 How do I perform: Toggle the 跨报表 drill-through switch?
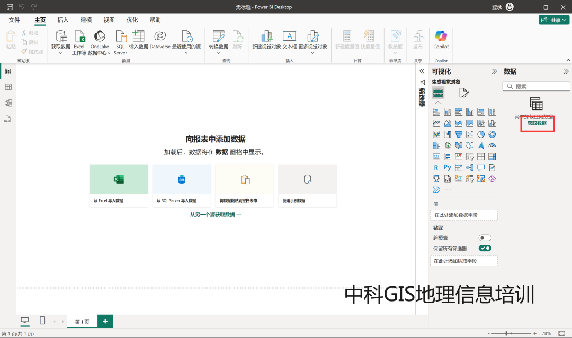(485, 238)
